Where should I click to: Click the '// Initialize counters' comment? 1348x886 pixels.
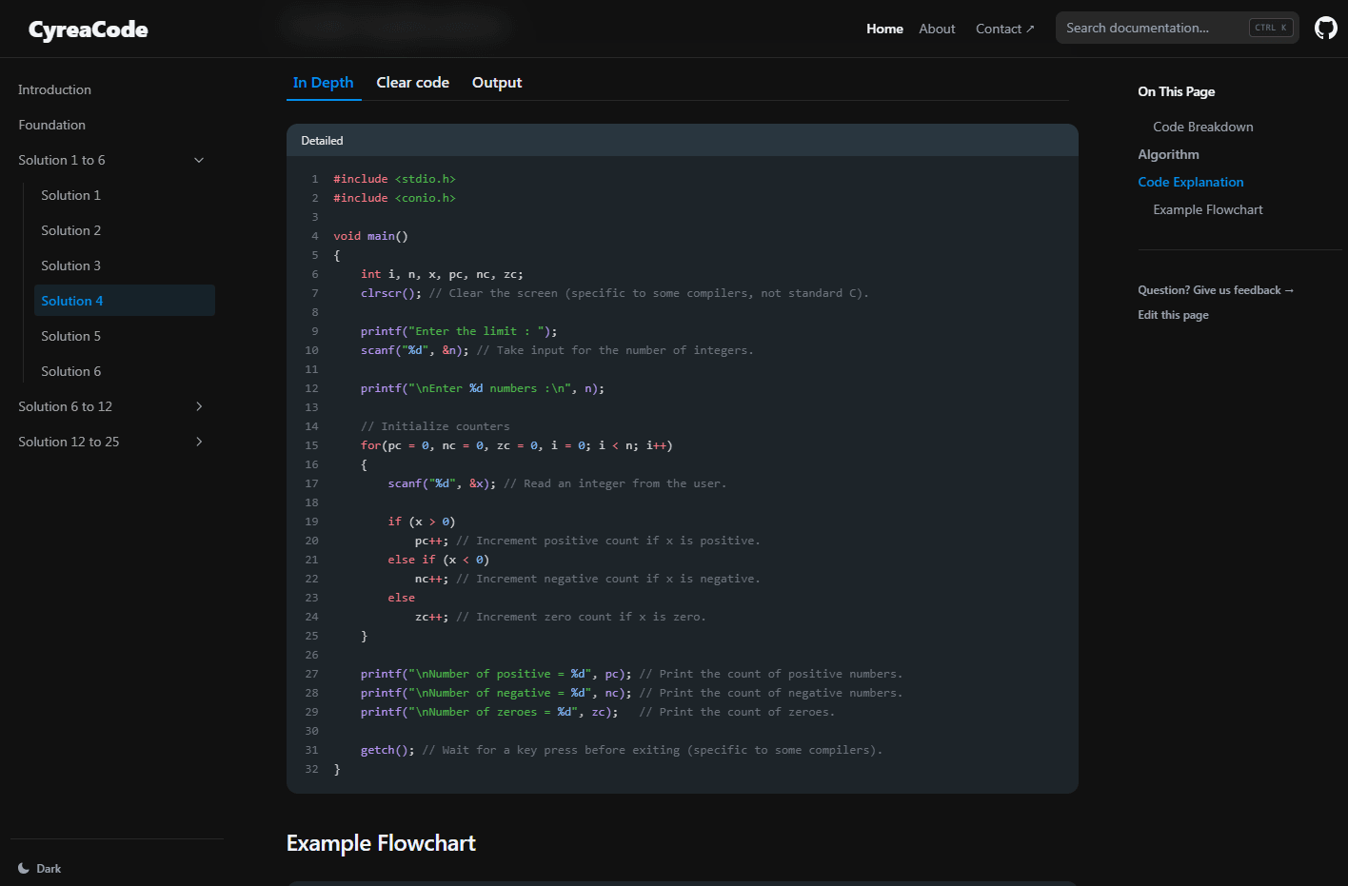point(435,426)
